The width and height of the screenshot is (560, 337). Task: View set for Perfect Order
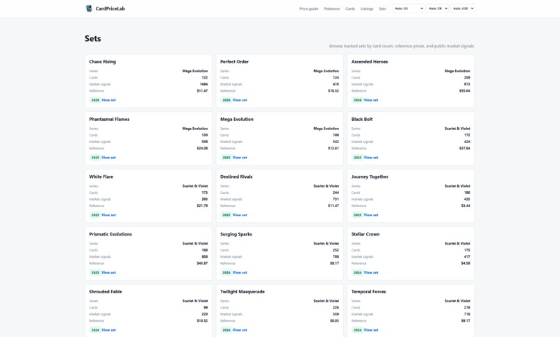coord(240,100)
